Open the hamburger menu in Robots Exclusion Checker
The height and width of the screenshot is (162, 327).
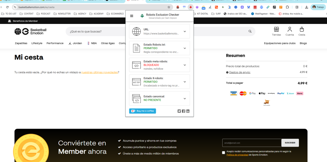tap(132, 16)
